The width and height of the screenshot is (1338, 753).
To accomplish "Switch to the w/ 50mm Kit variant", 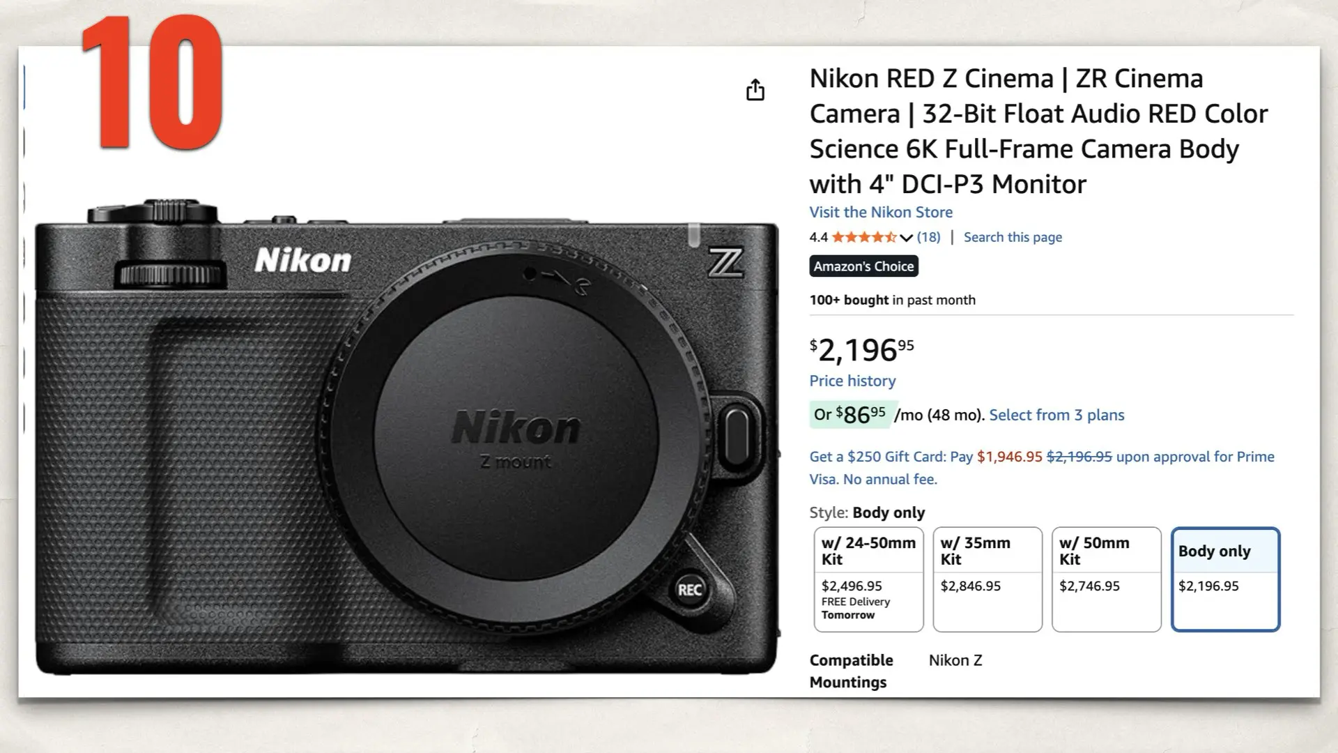I will [1106, 579].
